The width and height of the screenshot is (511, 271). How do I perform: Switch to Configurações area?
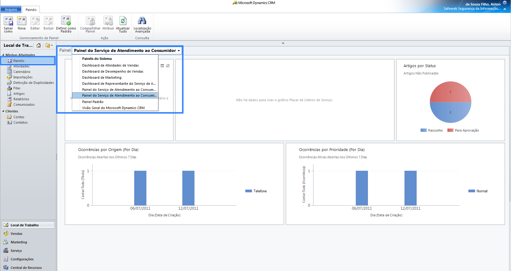(x=28, y=259)
